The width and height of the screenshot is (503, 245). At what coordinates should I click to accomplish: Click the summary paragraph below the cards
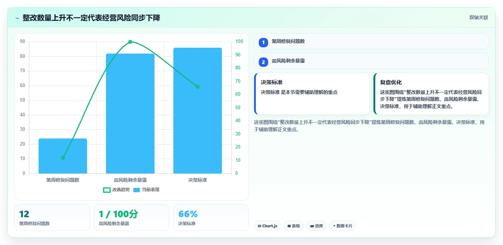[x=369, y=126]
